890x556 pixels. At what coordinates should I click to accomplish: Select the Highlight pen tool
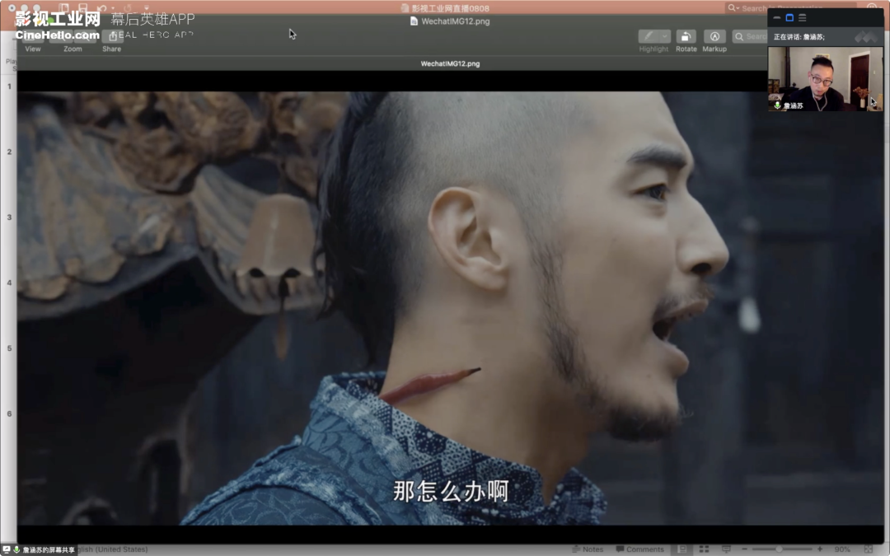649,37
